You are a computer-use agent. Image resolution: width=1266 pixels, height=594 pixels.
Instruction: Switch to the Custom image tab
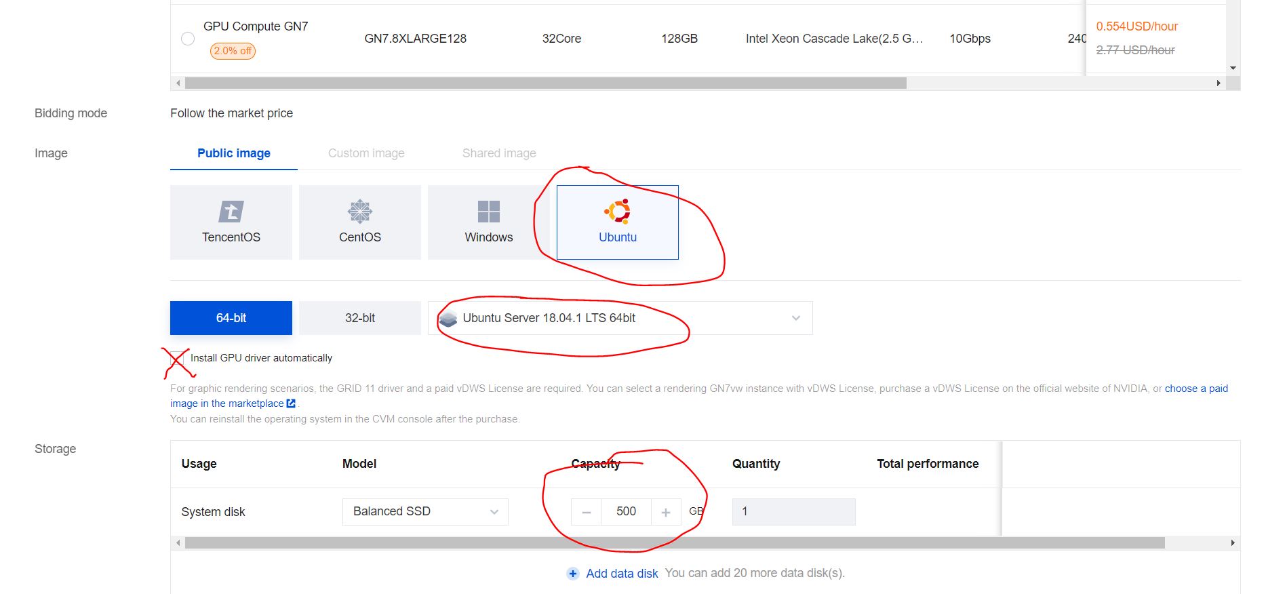point(366,153)
